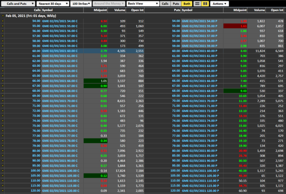The height and width of the screenshot is (194, 286).
Task: Click the 75.00 put open interest 6,025
Action: tap(279, 126)
